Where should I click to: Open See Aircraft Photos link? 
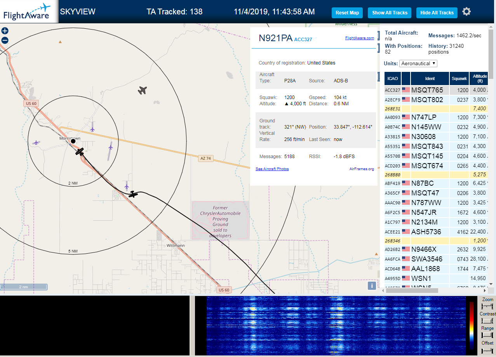(272, 169)
